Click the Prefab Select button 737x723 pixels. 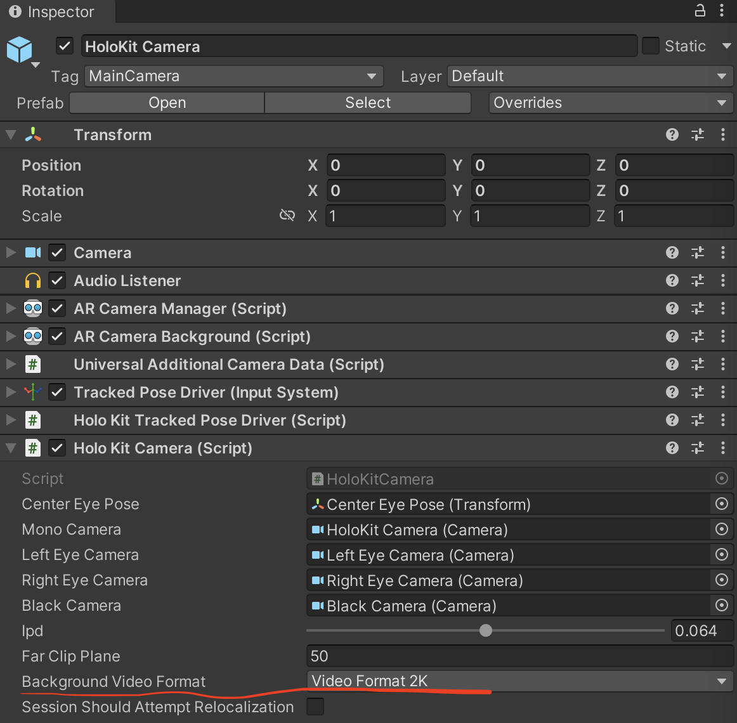[368, 103]
